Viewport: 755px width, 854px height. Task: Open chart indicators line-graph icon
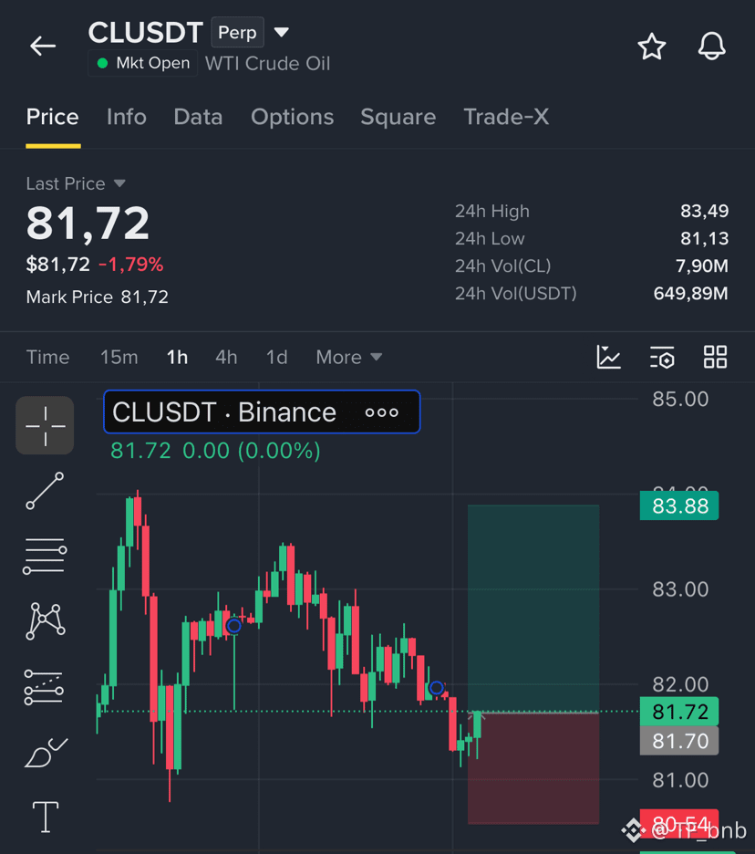tap(608, 358)
